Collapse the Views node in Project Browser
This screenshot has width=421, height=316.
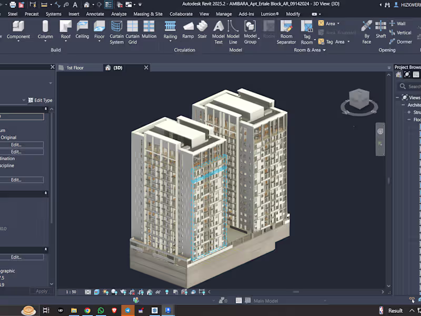tap(396, 97)
